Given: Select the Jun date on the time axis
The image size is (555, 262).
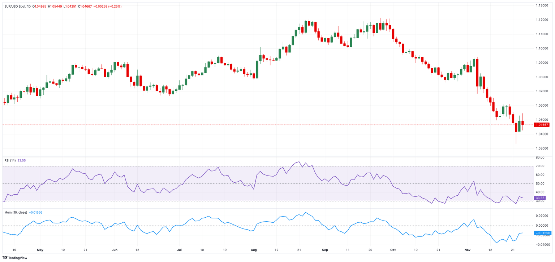Looking at the screenshot, I should click(x=115, y=250).
